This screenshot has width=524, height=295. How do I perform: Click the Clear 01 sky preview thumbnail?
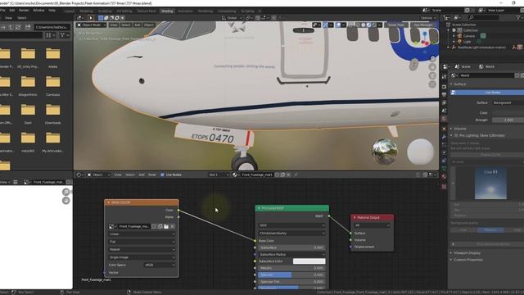490,184
